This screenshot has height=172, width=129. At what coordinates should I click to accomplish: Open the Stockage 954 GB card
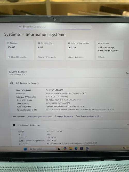pyautogui.click(x=20, y=50)
